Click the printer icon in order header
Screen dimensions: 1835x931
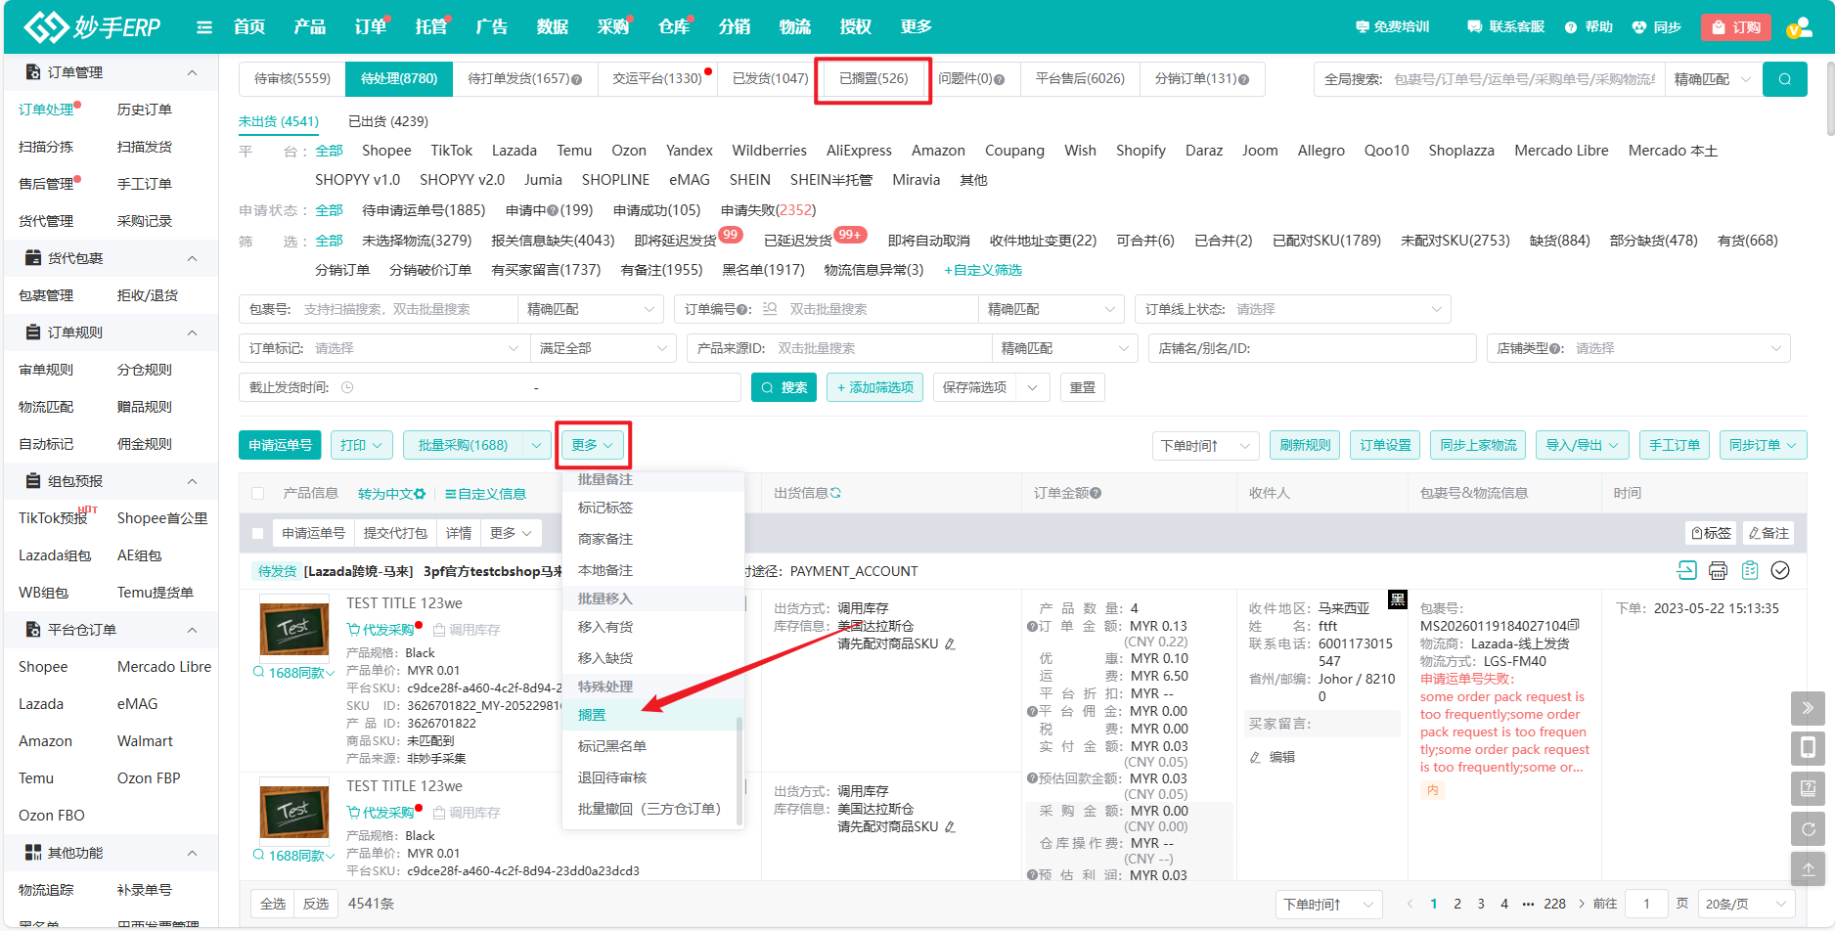(1718, 570)
